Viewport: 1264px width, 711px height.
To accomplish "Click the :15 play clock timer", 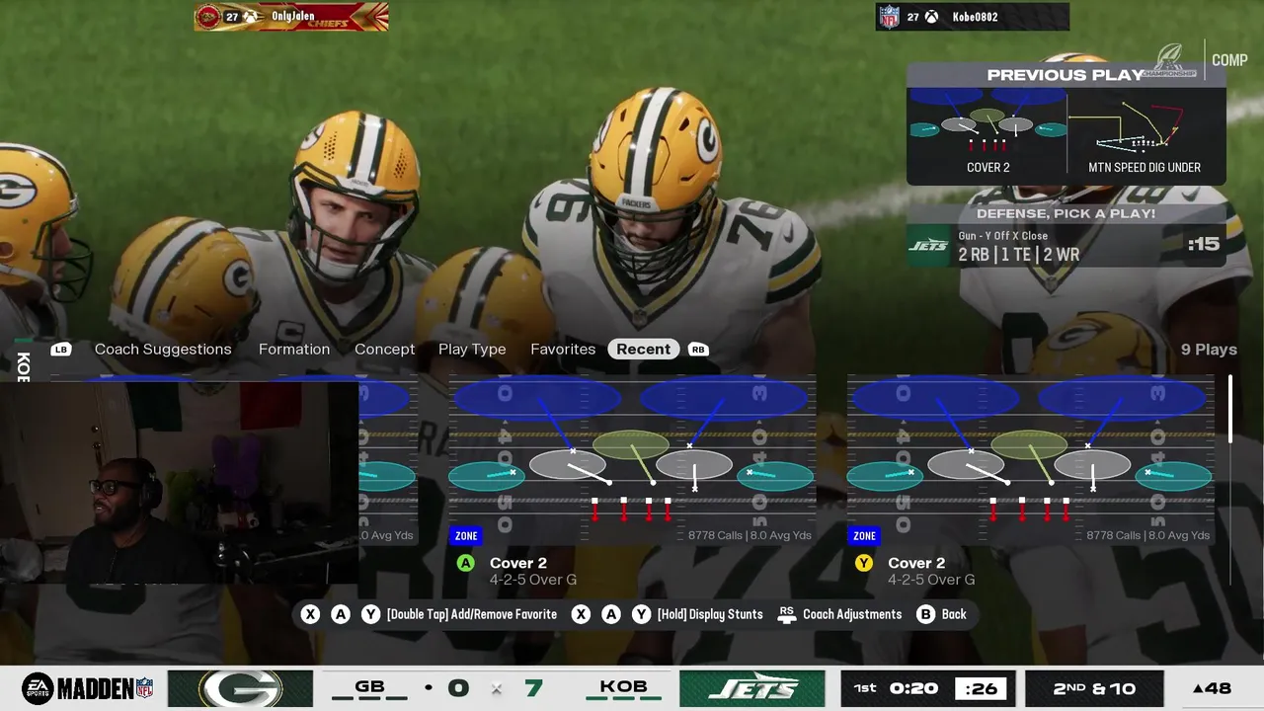I will [x=1204, y=244].
